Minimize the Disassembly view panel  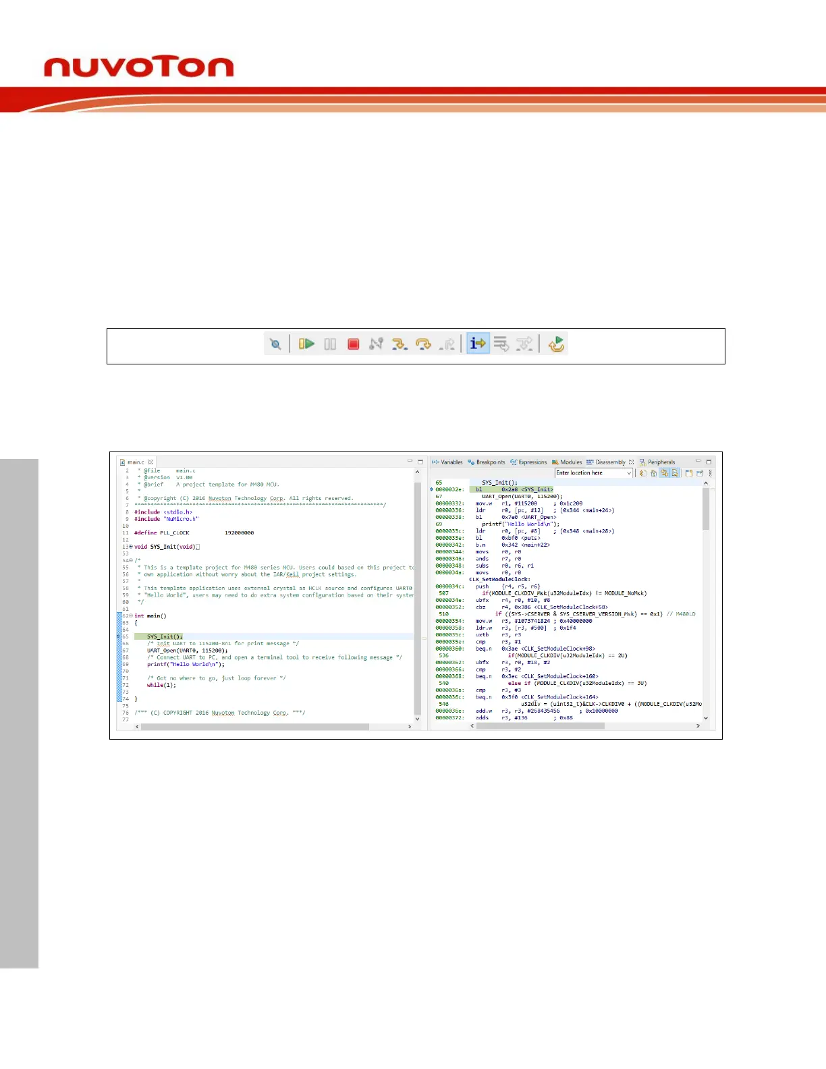698,462
